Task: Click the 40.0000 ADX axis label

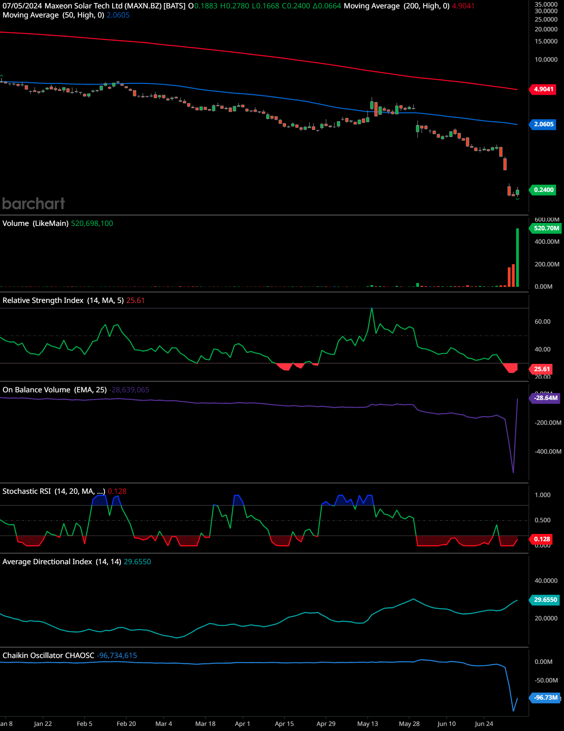Action: 546,581
